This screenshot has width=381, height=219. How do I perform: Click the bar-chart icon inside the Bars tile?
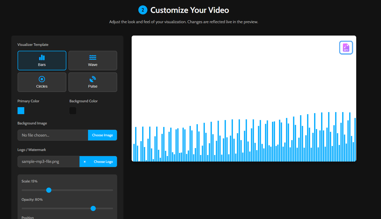click(42, 57)
